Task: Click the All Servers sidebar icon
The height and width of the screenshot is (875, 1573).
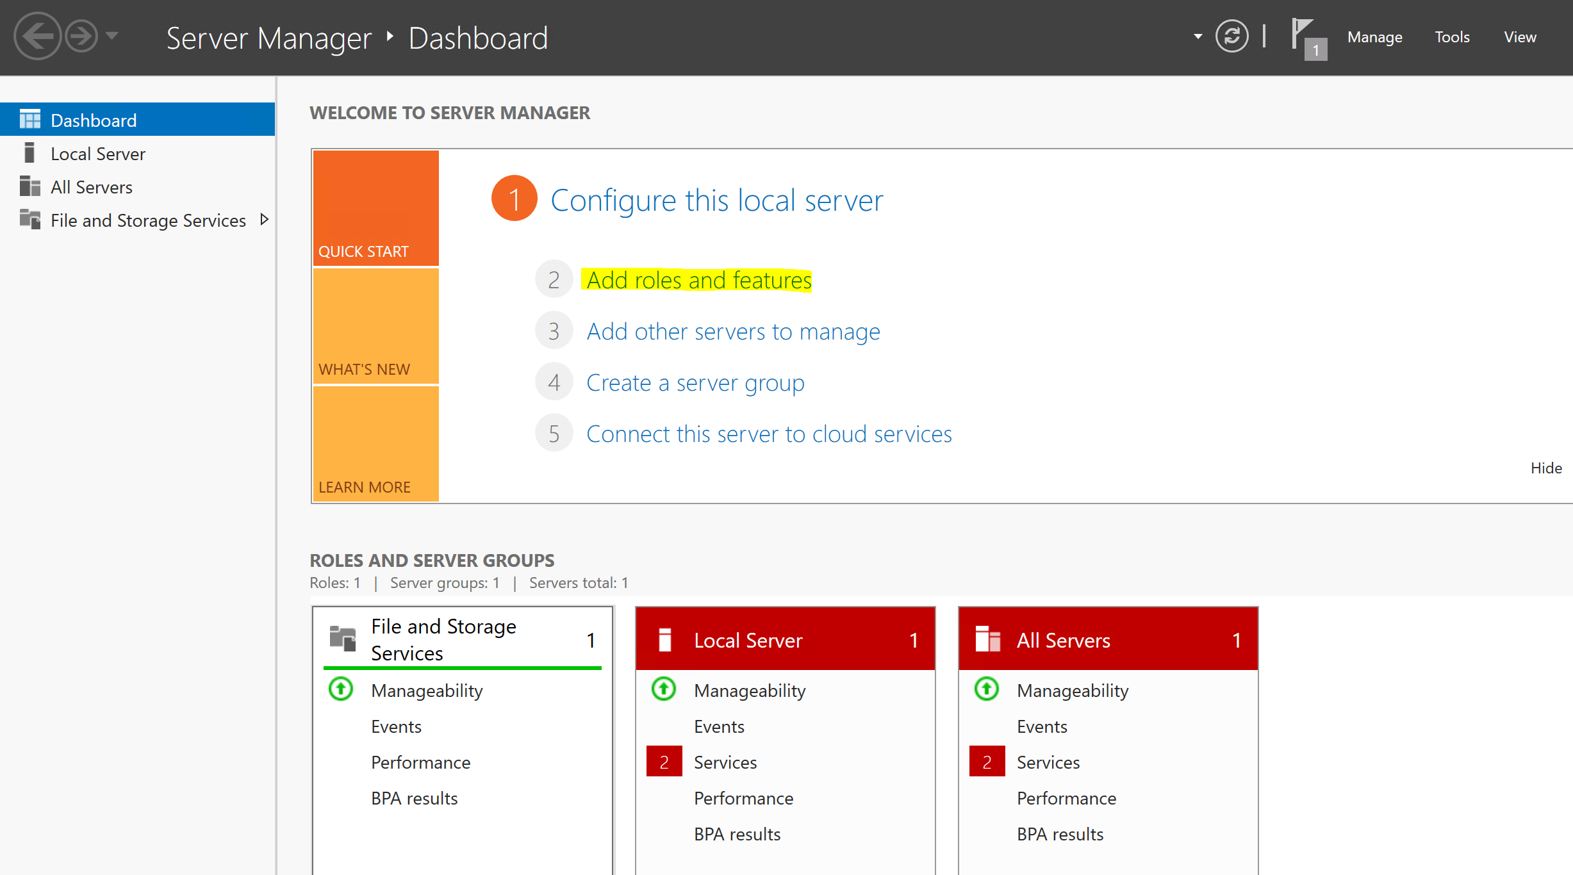Action: (x=30, y=186)
